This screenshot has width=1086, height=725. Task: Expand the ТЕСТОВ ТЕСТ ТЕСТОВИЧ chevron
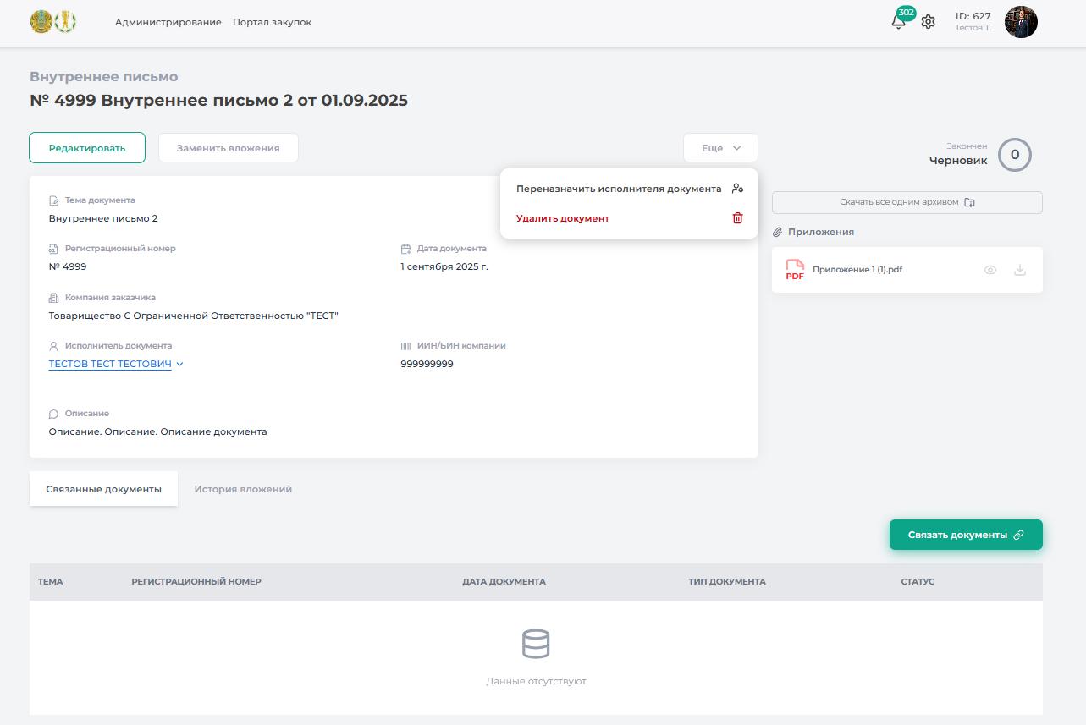179,365
